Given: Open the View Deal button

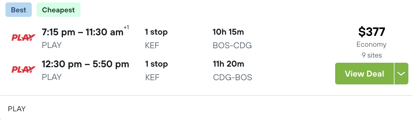Looking at the screenshot, I should pos(365,74).
